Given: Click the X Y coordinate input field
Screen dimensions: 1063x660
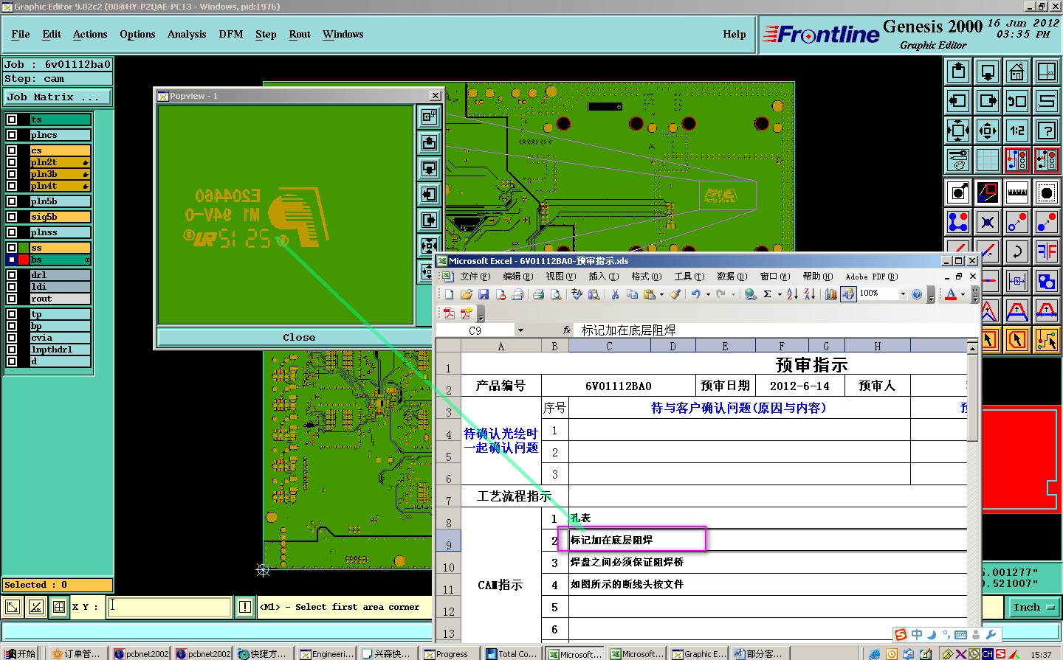Looking at the screenshot, I should [170, 607].
